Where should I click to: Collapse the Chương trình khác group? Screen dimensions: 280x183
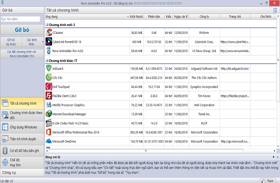pyautogui.click(x=47, y=61)
